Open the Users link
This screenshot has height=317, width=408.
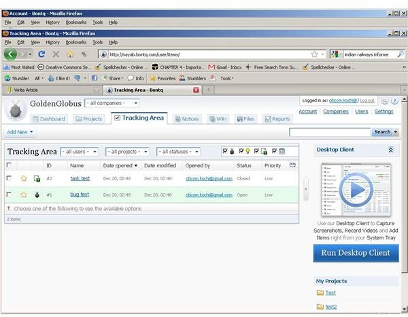point(362,112)
